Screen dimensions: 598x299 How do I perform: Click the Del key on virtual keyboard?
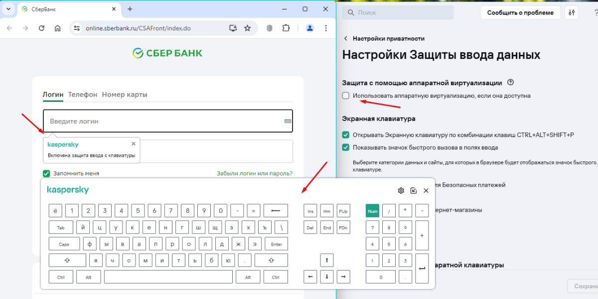[310, 227]
